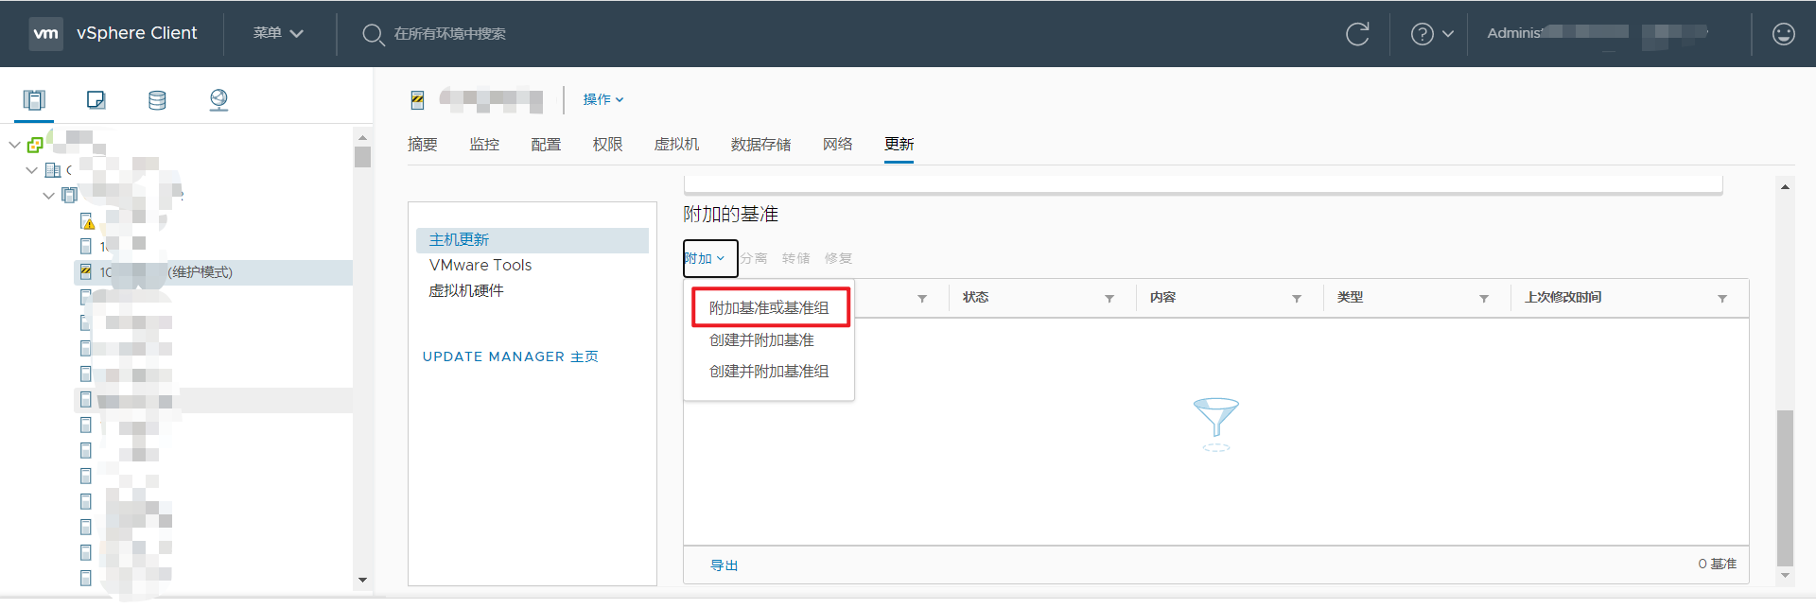Viewport: 1816px width, 608px height.
Task: Open the 菜单 dropdown
Action: click(278, 33)
